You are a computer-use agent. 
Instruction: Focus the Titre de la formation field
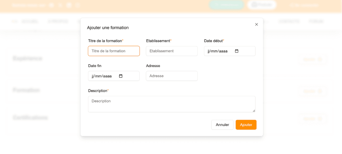tap(114, 51)
